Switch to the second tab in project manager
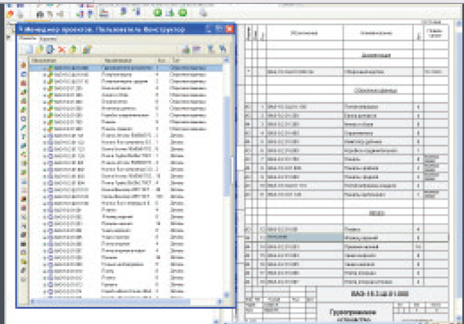 [x=48, y=39]
